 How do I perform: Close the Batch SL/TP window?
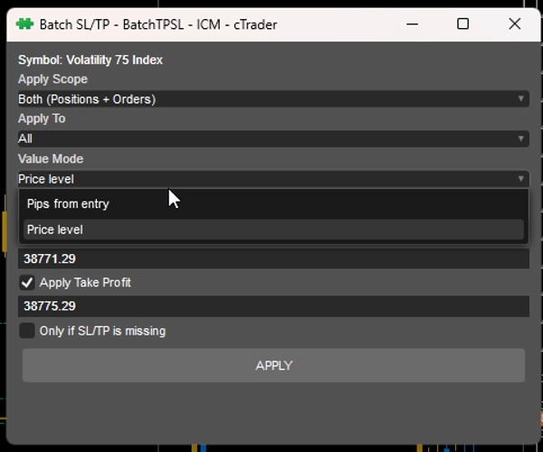tap(515, 24)
